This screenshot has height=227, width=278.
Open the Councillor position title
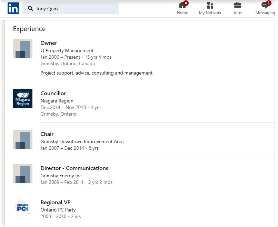click(x=53, y=93)
